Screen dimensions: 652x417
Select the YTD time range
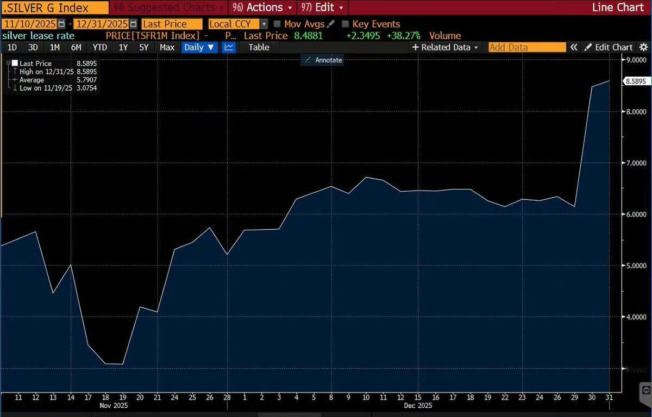pyautogui.click(x=99, y=47)
